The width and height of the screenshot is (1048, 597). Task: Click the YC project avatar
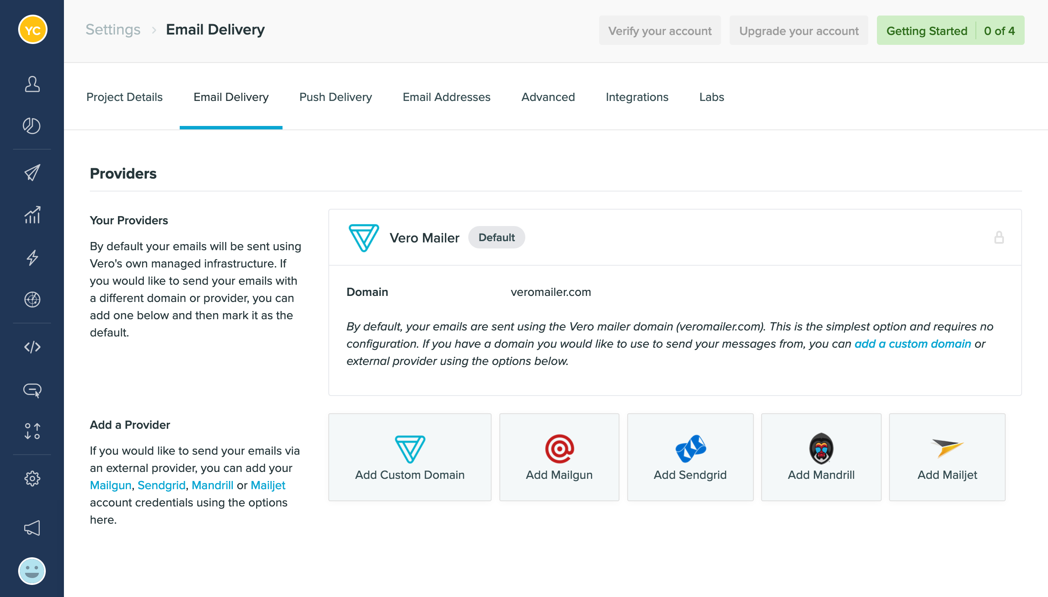click(32, 30)
